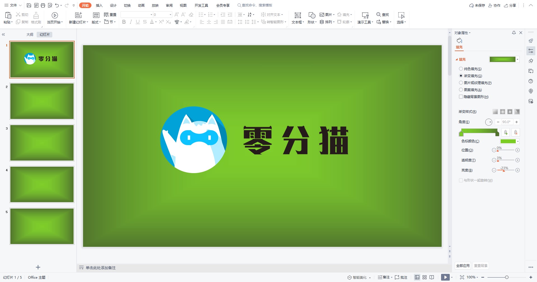Open the fill preset color dropdown
Screen dimensions: 537x282
[x=517, y=59]
